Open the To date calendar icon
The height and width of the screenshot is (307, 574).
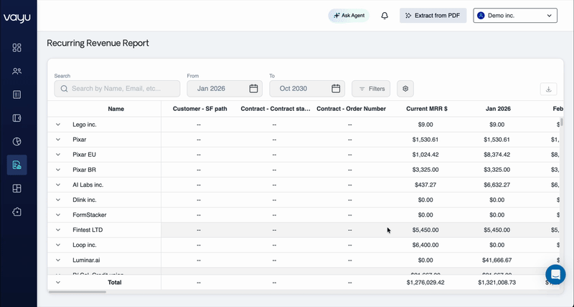pos(336,88)
